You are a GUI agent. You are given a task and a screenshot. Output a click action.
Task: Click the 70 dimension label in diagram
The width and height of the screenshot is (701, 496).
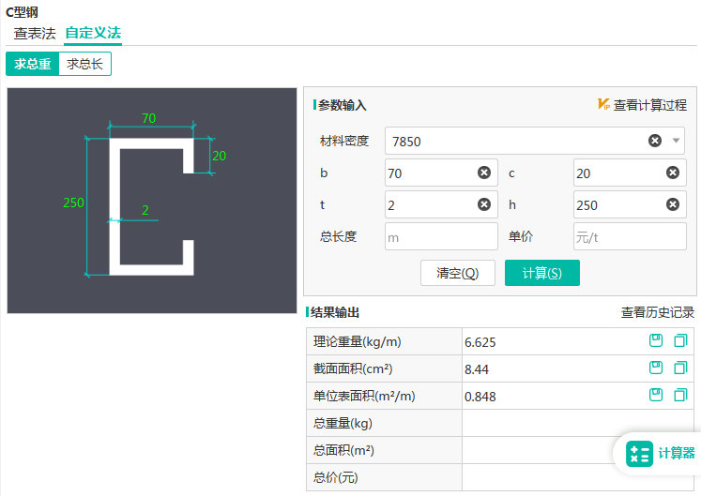click(149, 118)
